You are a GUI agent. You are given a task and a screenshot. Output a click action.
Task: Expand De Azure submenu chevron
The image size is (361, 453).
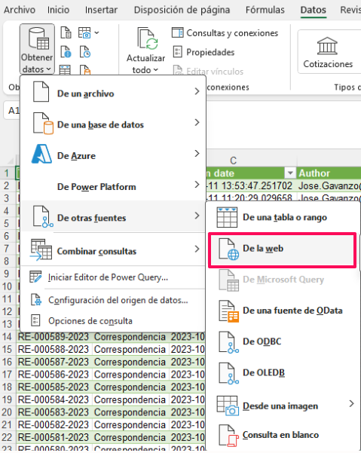tap(197, 154)
